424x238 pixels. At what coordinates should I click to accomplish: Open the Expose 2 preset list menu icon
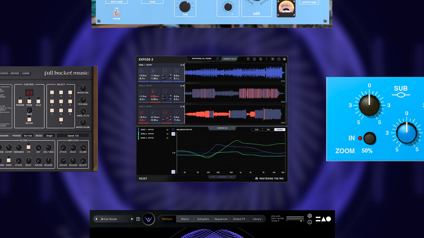pyautogui.click(x=218, y=59)
